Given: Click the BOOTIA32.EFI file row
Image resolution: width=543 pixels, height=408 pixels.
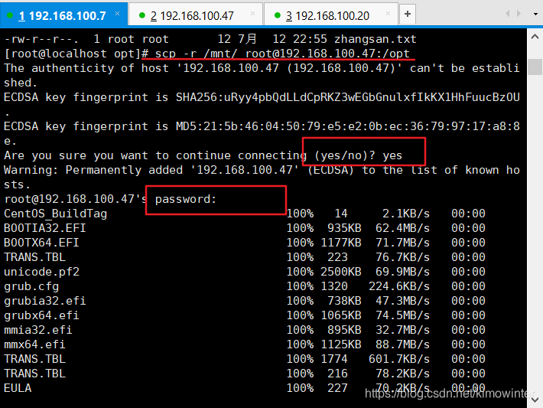Looking at the screenshot, I should pos(245,228).
